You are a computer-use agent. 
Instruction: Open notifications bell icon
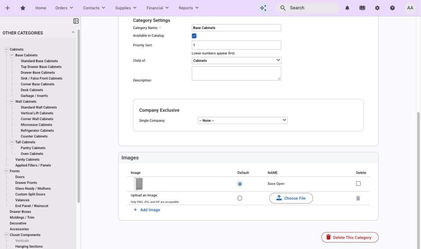[348, 8]
